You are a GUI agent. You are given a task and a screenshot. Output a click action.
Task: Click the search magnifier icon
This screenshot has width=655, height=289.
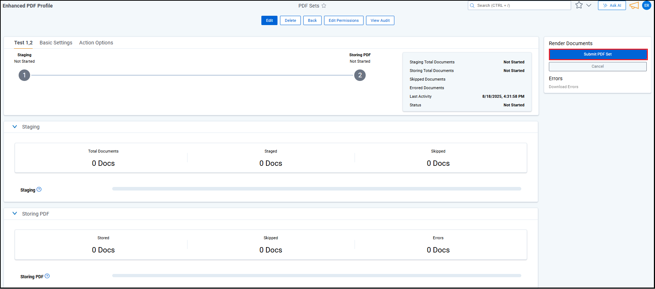click(472, 5)
